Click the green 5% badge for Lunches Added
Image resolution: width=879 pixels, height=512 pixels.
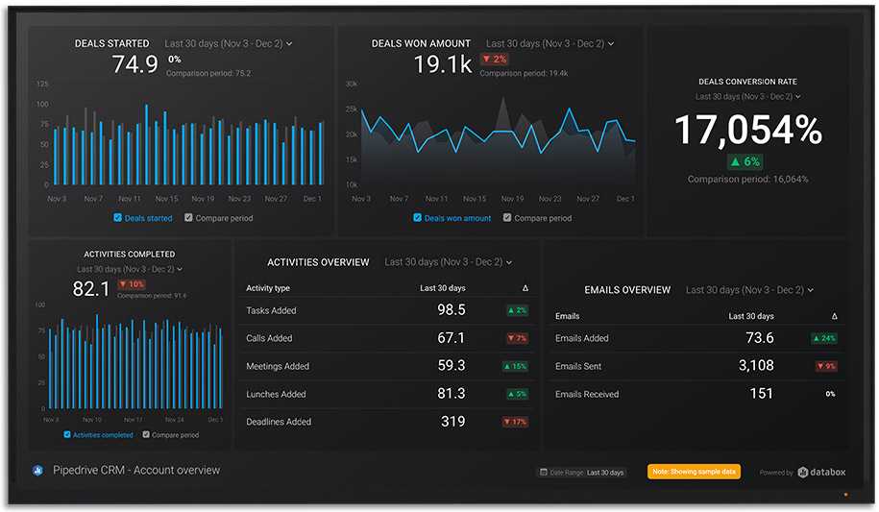(517, 394)
